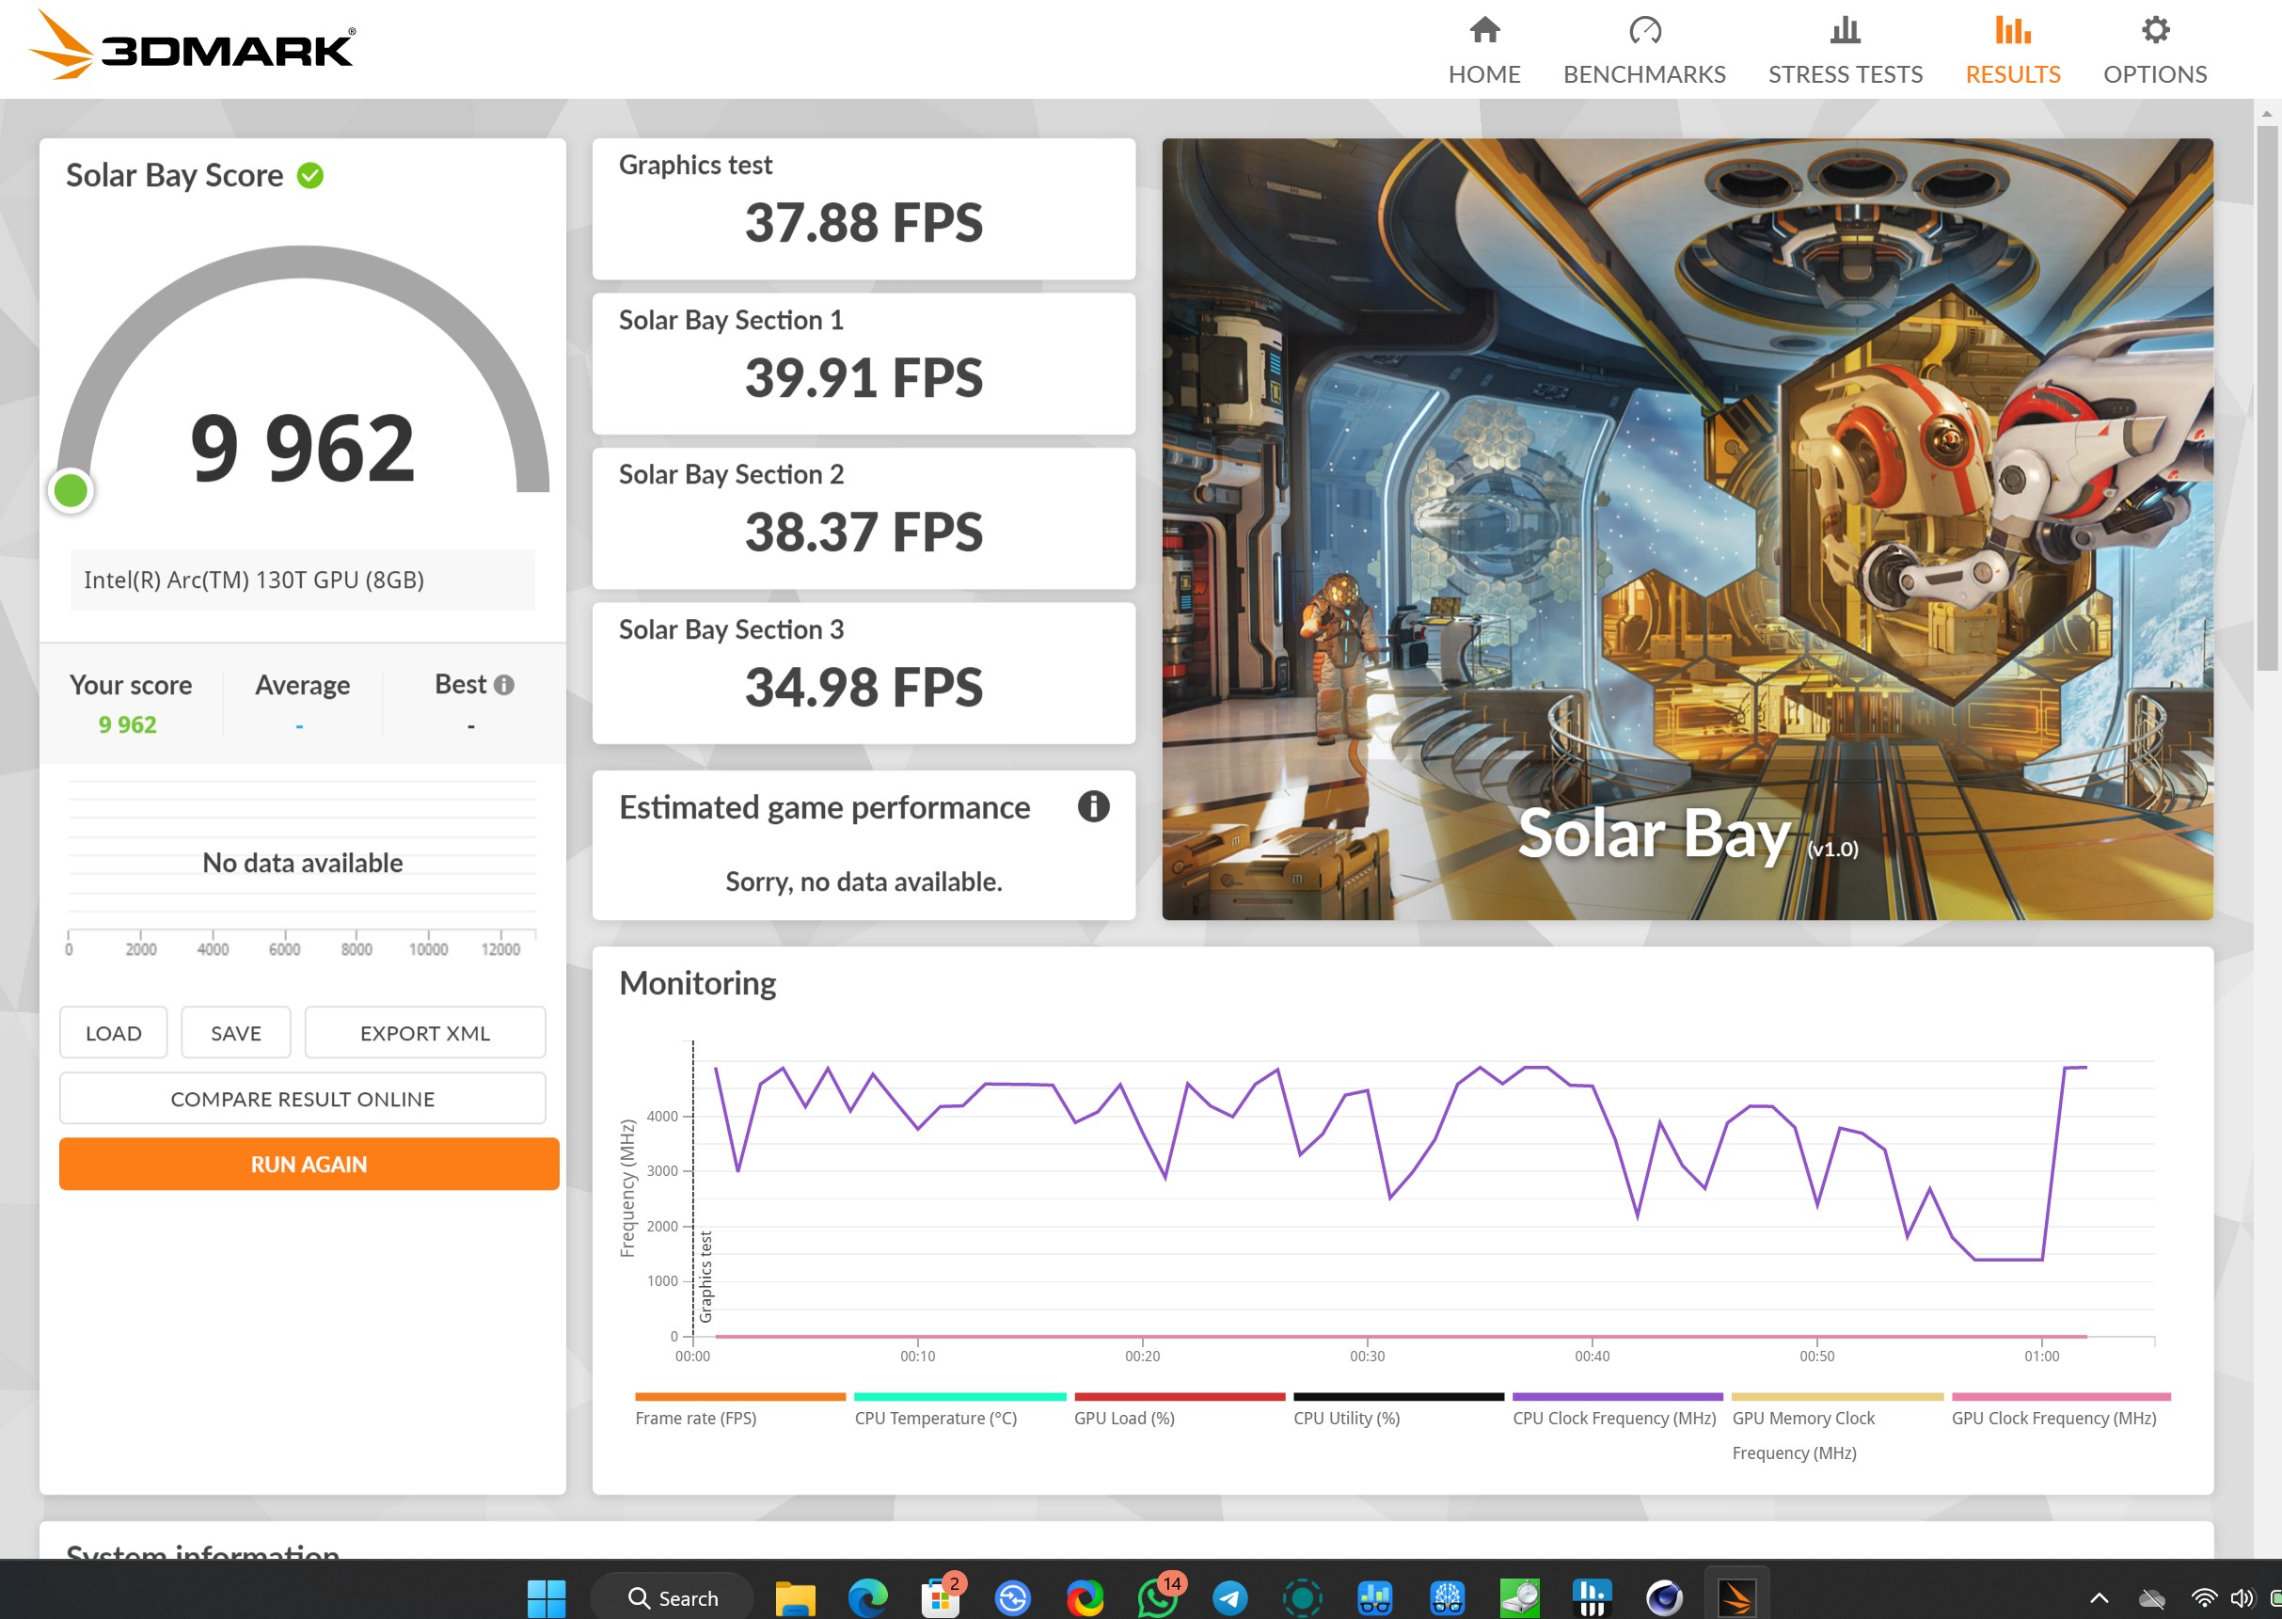Toggle Frame rate (FPS) legend swatch

pyautogui.click(x=739, y=1397)
